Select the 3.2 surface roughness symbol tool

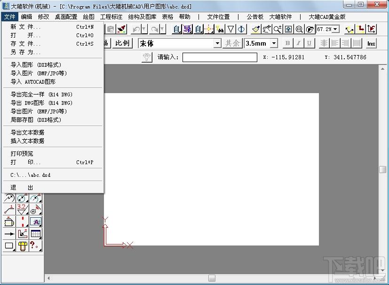click(23, 209)
